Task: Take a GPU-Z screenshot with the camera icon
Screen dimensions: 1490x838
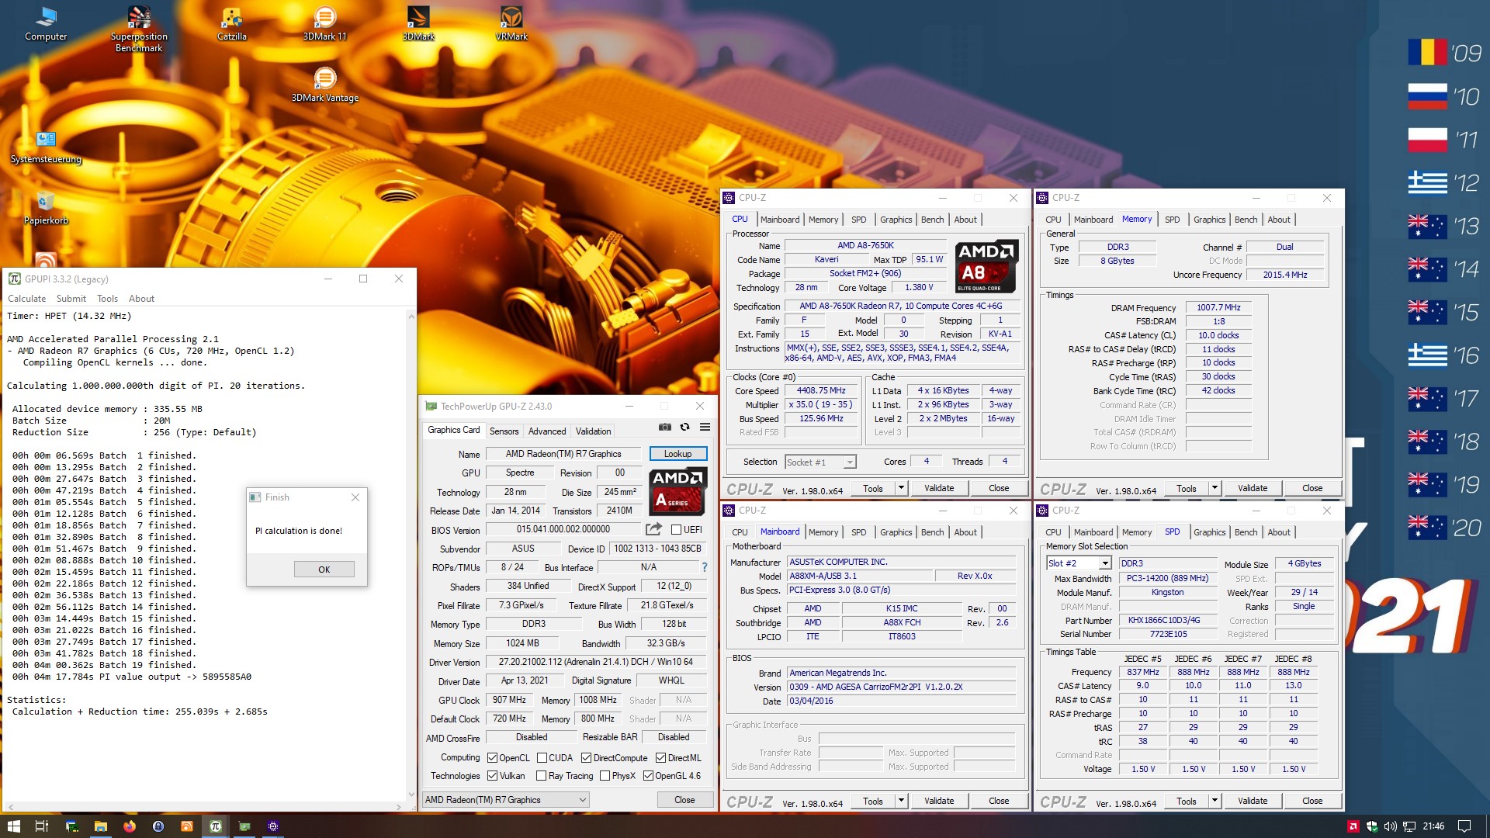Action: pyautogui.click(x=665, y=427)
